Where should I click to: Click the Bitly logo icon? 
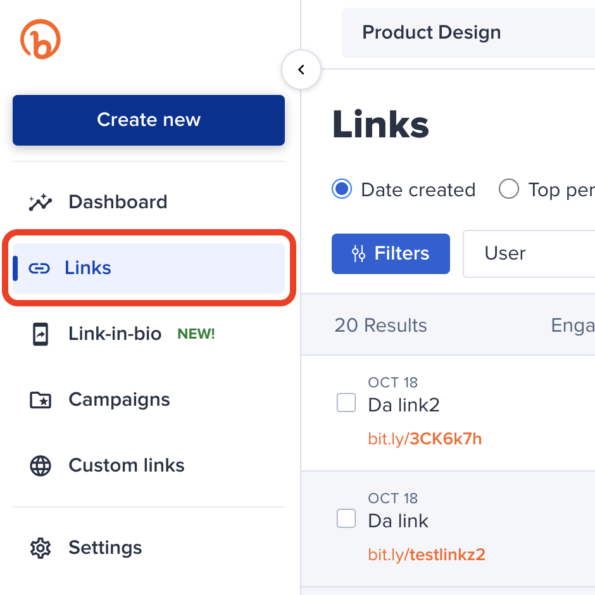tap(41, 39)
